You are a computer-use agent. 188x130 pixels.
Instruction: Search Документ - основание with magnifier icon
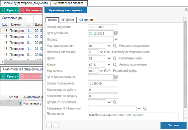point(115,102)
